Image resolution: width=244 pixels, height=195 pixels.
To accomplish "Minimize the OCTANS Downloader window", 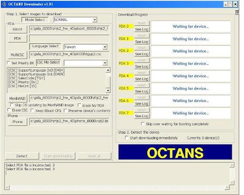I will [225, 4].
